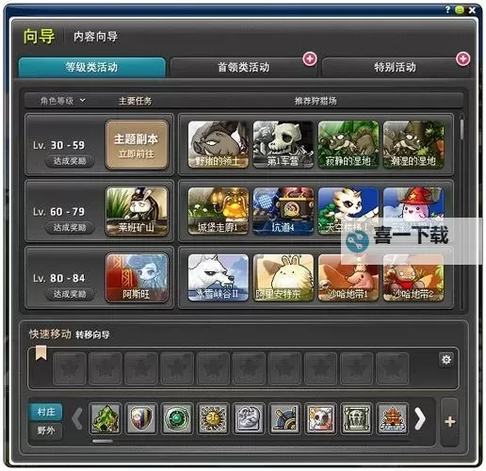Image resolution: width=486 pixels, height=471 pixels.
Task: Select 坑道4 hunting ground
Action: coord(283,211)
